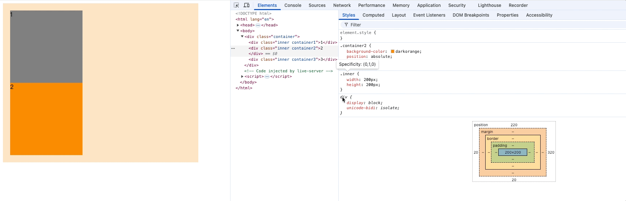Viewport: 626px width, 201px height.
Task: Expand the head element arrow
Action: tap(238, 25)
